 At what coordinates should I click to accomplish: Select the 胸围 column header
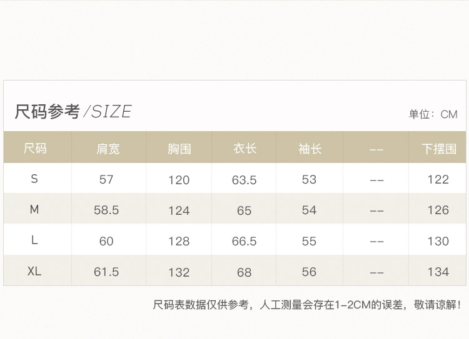[x=179, y=149]
